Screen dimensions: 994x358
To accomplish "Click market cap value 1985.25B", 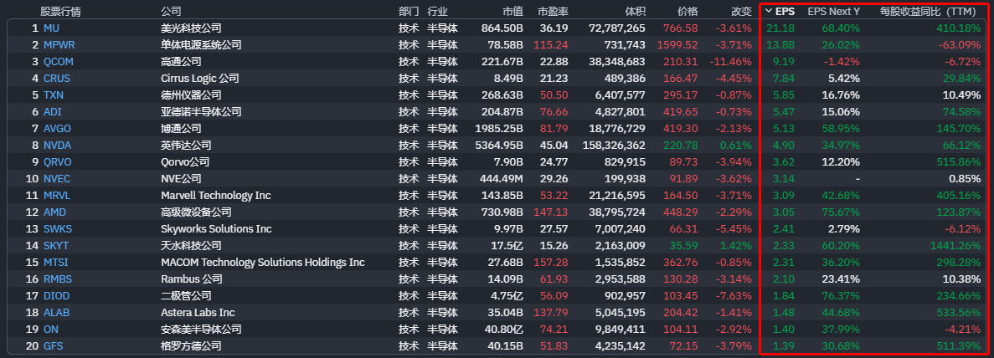I will (x=499, y=129).
